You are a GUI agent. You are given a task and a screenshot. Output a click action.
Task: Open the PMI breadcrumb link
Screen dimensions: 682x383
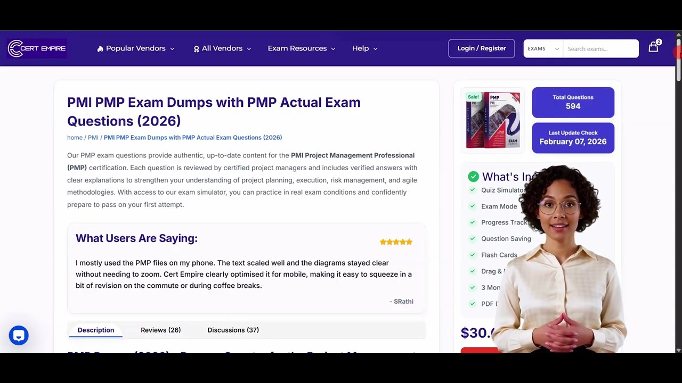[93, 137]
